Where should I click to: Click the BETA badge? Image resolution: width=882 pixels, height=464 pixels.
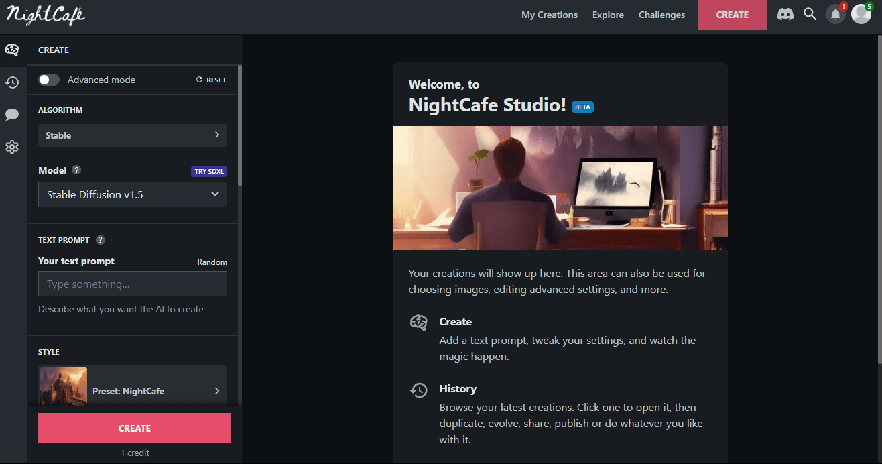point(582,107)
